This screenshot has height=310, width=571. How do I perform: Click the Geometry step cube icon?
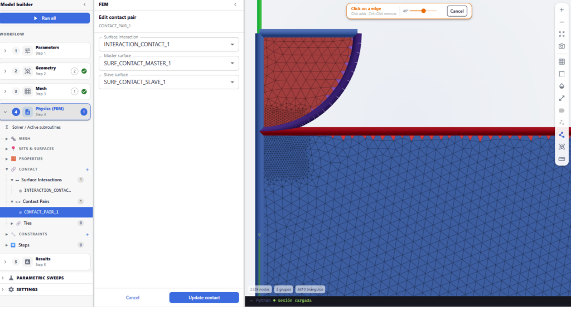click(x=27, y=71)
